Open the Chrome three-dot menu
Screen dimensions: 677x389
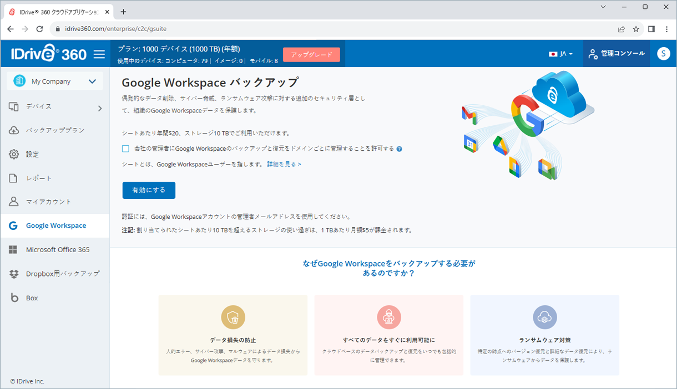(x=666, y=29)
